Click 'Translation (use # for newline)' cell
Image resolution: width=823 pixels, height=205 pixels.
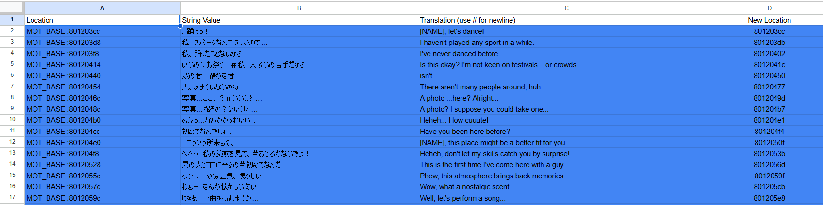(566, 20)
